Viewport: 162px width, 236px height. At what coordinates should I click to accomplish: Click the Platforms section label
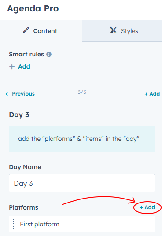coord(24,207)
